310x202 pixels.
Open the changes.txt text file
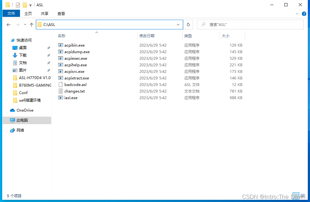click(74, 91)
